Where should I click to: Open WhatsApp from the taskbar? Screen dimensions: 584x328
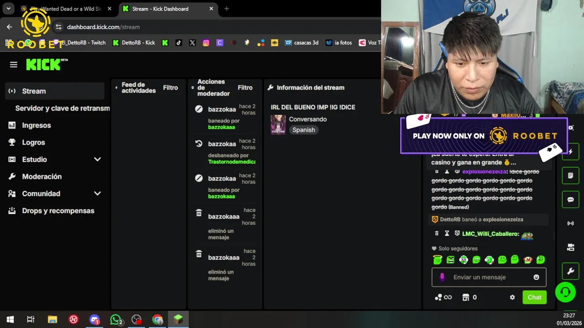tap(116, 320)
